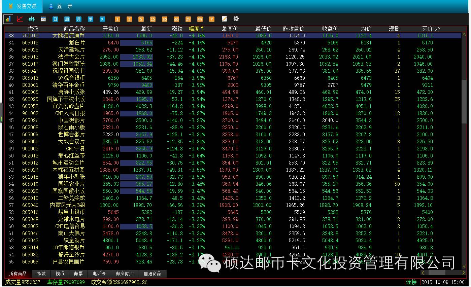Switch to candlestick chart view
This screenshot has height=287, width=471.
pos(32,19)
